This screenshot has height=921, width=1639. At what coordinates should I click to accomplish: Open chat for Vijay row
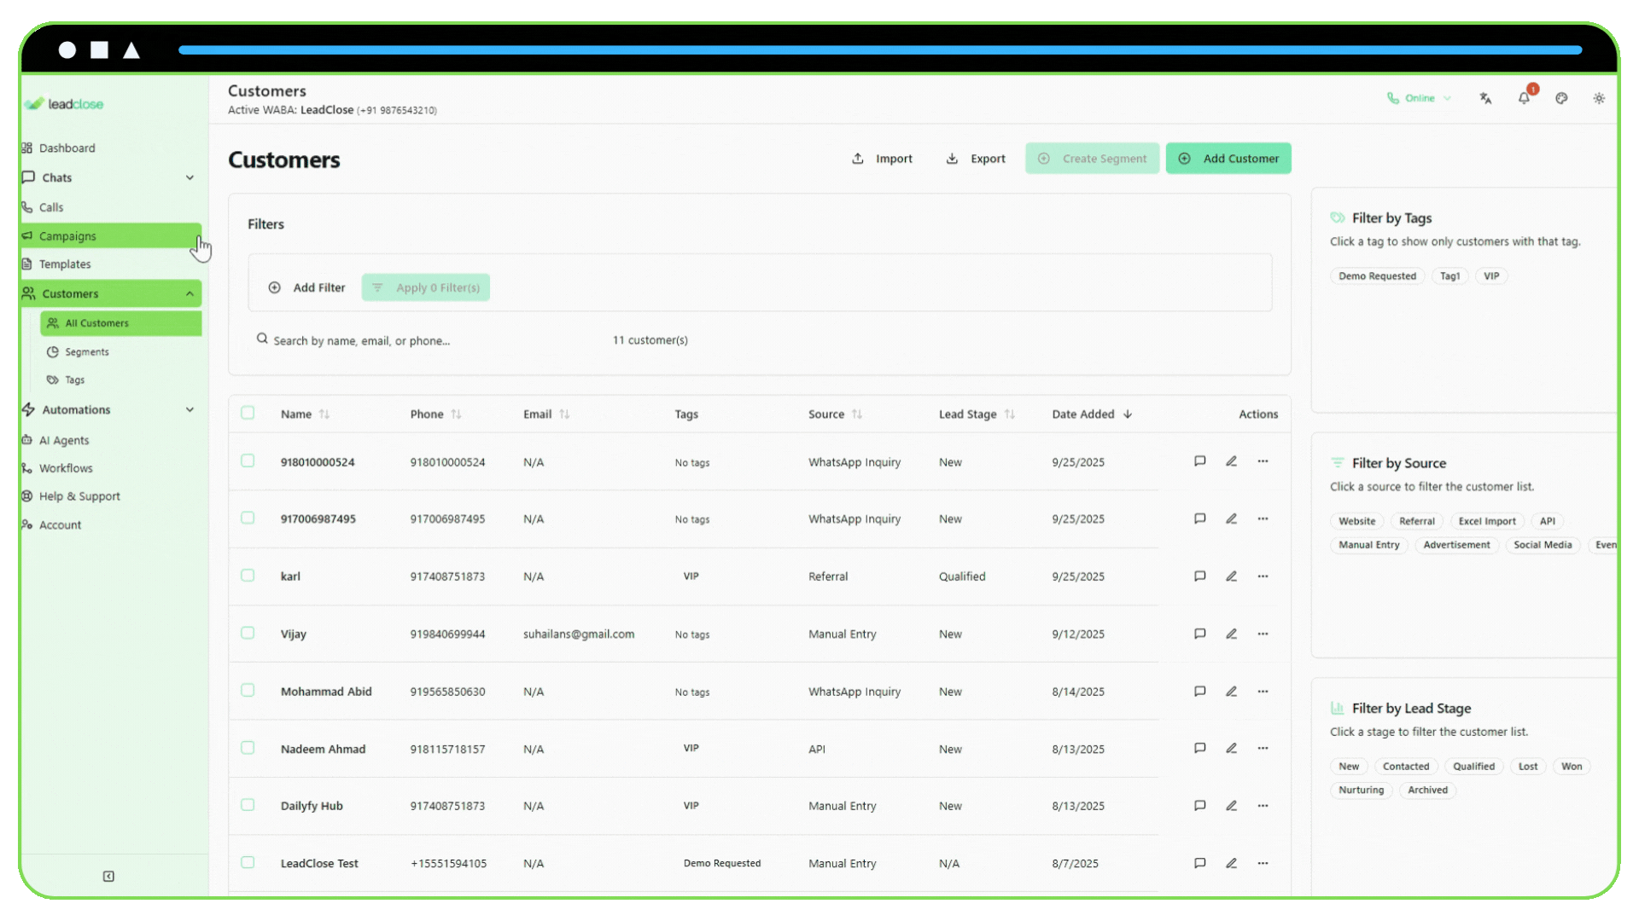1199,634
